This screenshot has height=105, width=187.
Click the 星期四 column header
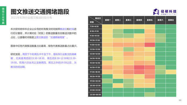point(139,20)
